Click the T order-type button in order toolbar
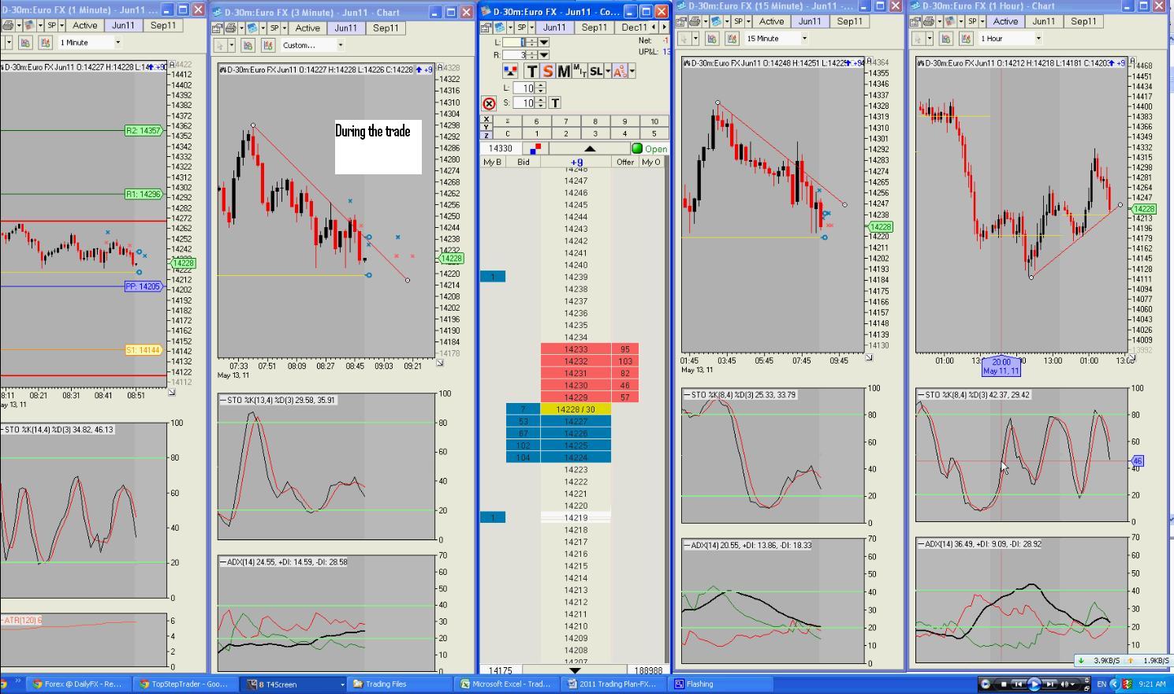Screen dimensions: 1174x694 531,71
